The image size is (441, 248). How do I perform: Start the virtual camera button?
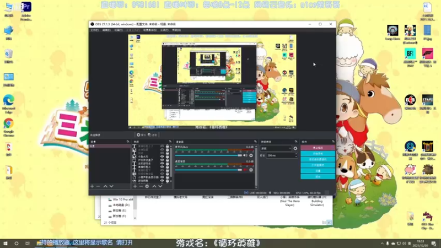[318, 159]
